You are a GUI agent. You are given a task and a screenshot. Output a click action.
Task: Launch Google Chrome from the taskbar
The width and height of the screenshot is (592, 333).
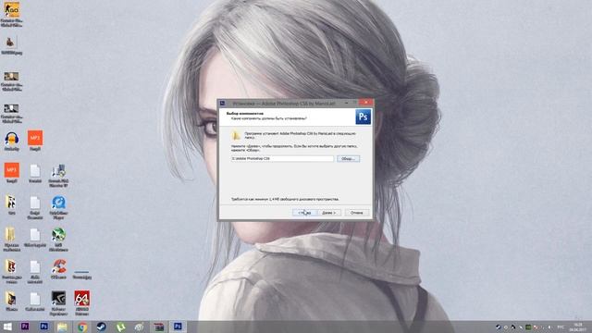tap(82, 327)
